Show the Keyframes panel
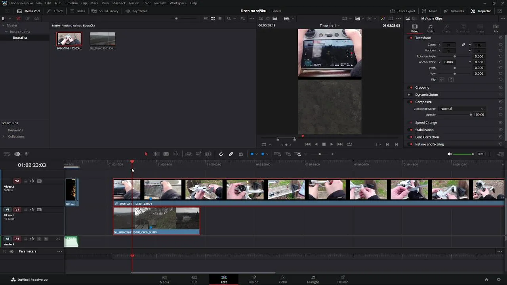The width and height of the screenshot is (507, 285). click(x=136, y=11)
